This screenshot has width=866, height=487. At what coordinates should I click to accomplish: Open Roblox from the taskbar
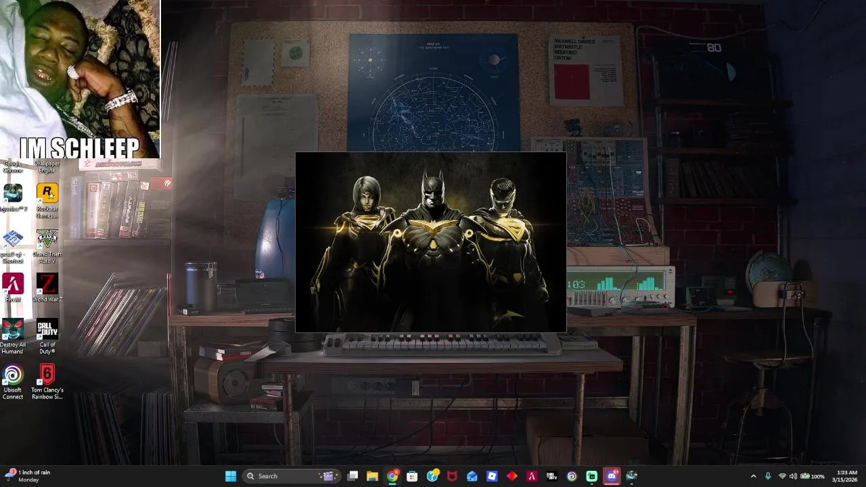[x=492, y=476]
